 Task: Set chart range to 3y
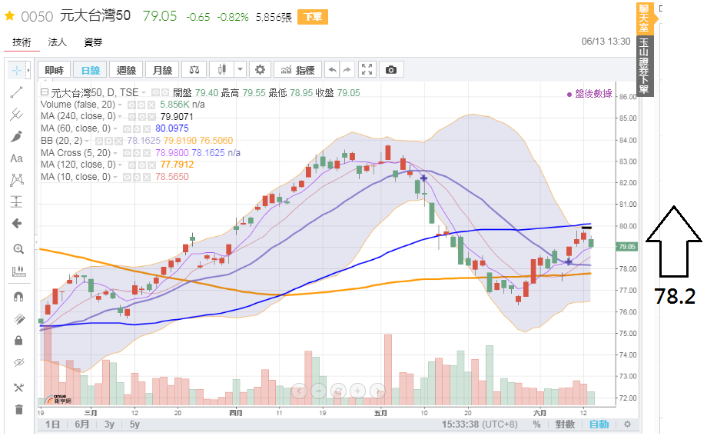point(109,424)
